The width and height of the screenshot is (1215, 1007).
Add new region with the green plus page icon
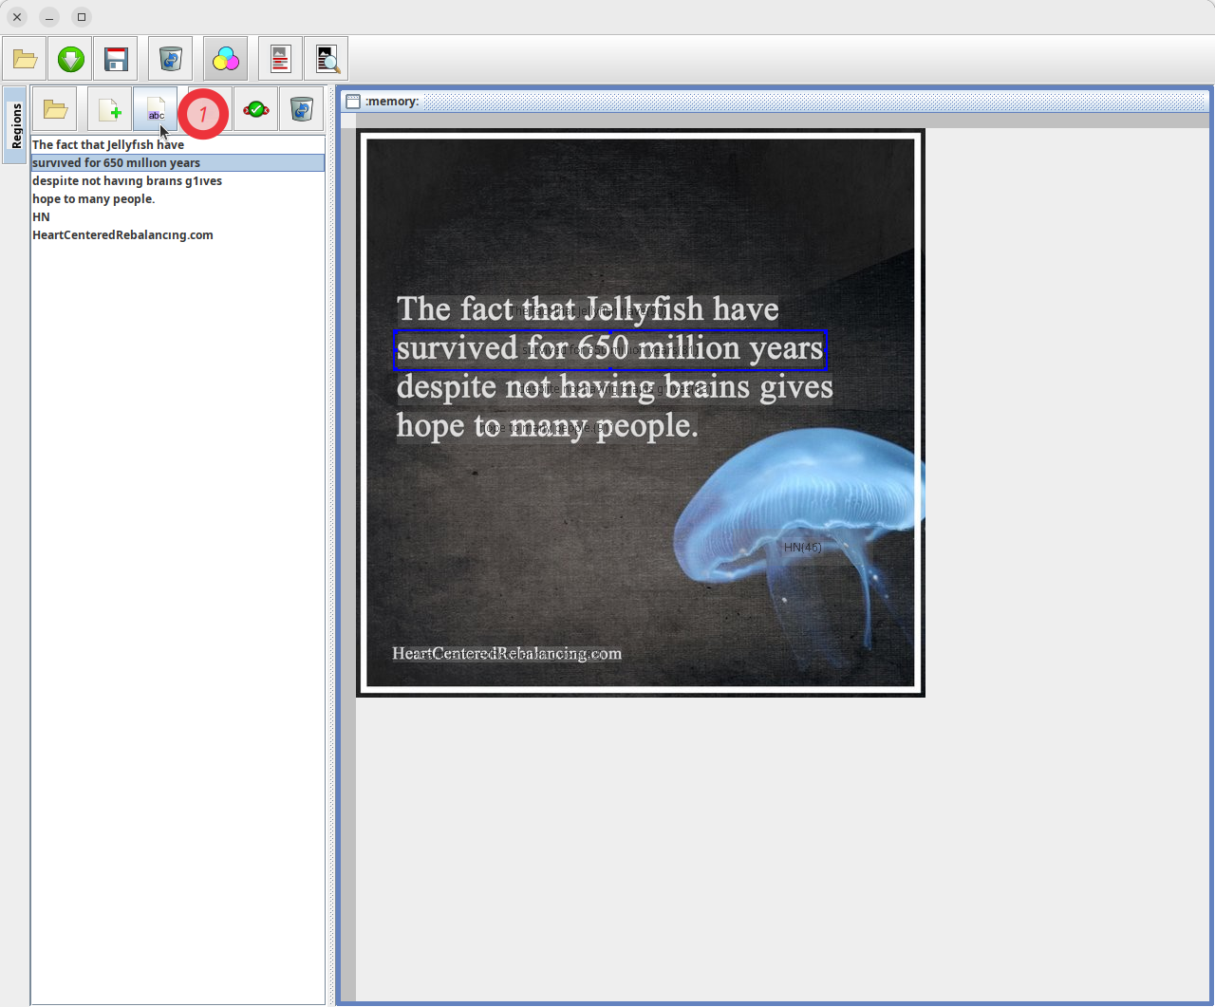[x=110, y=110]
